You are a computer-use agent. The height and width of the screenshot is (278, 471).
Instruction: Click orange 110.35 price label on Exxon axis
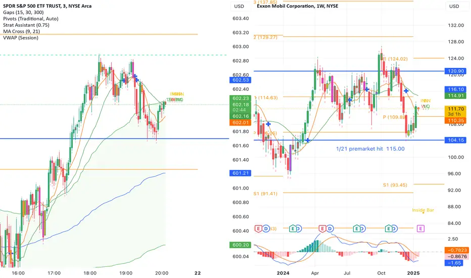pyautogui.click(x=456, y=120)
